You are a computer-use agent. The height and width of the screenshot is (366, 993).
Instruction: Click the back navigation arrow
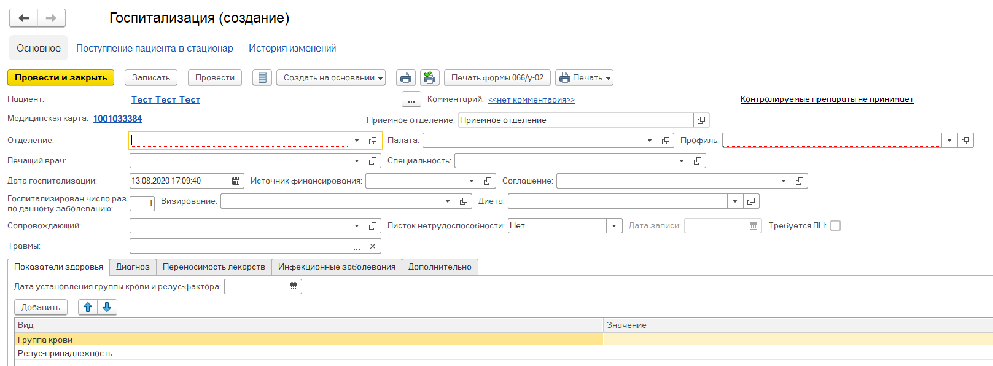pos(24,18)
